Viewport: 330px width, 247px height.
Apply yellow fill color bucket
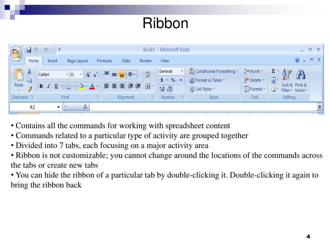click(x=81, y=86)
